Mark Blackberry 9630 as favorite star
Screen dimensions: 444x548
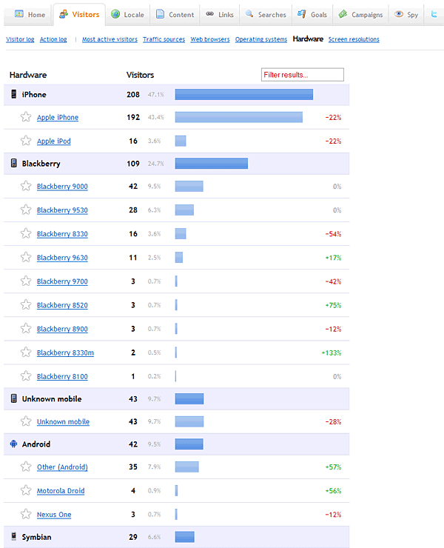click(26, 257)
